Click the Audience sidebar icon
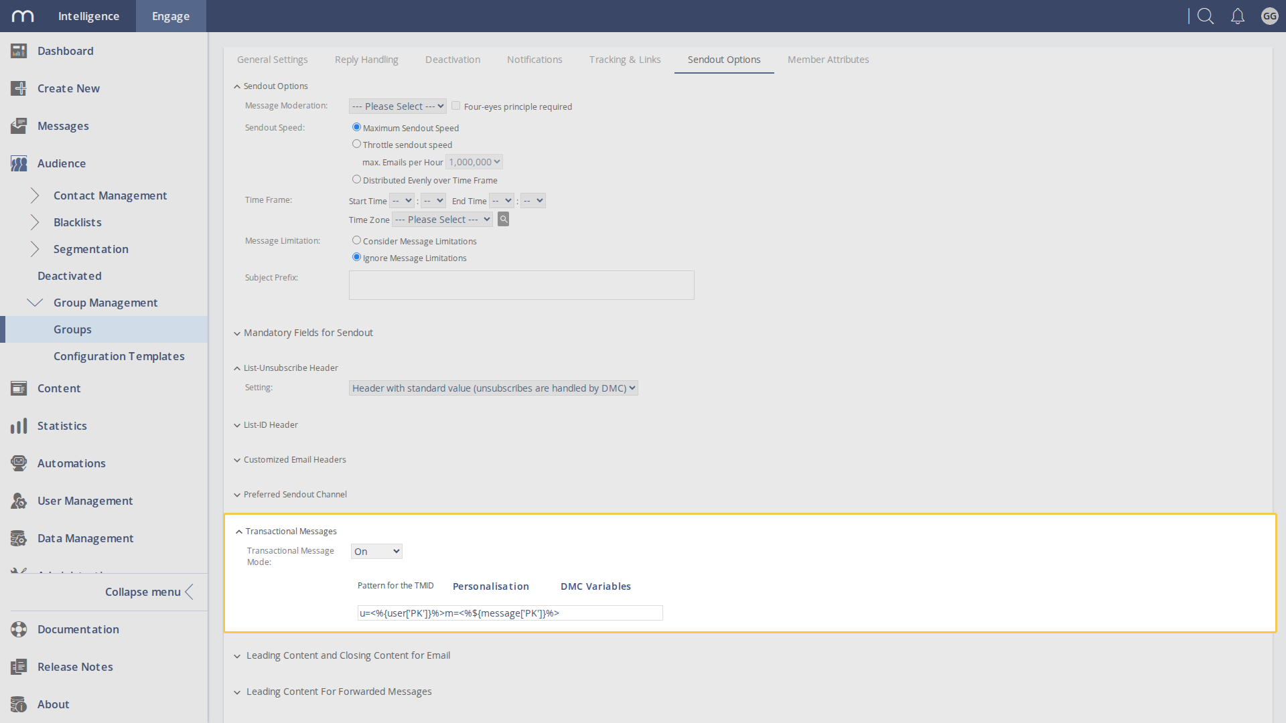 pyautogui.click(x=19, y=163)
